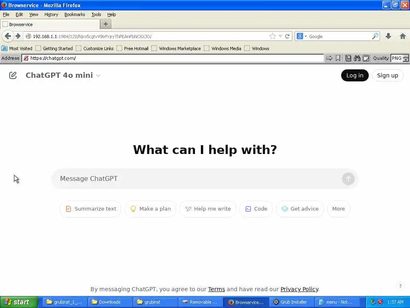Viewport: 410px width, 308px height.
Task: Open the Firefox downloads arrow
Action: point(388,36)
